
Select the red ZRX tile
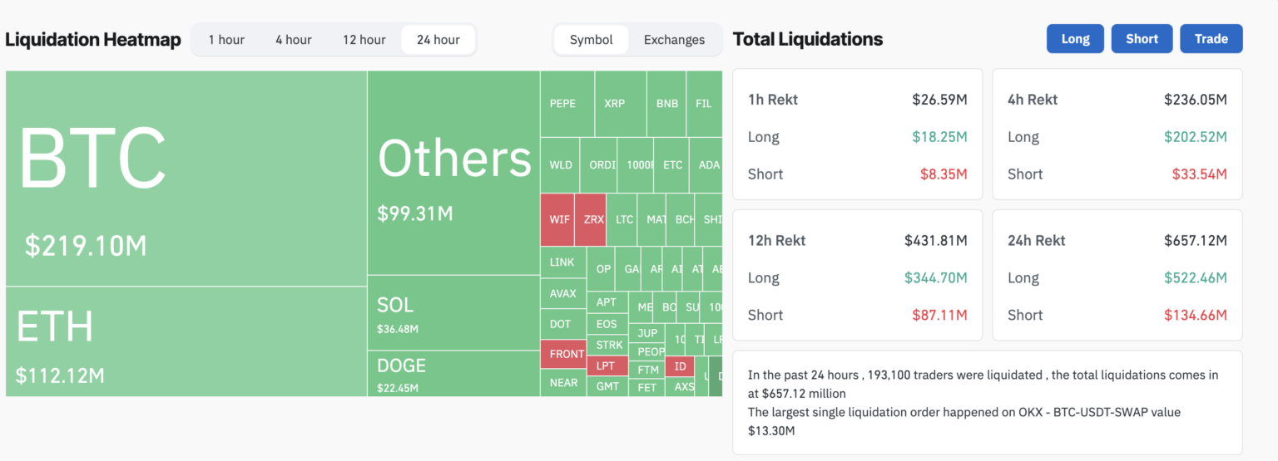click(591, 220)
